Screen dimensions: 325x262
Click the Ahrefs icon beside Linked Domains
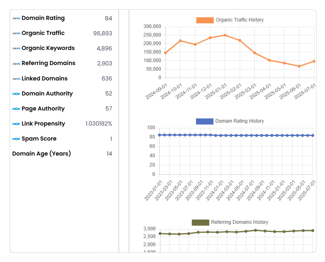16,79
